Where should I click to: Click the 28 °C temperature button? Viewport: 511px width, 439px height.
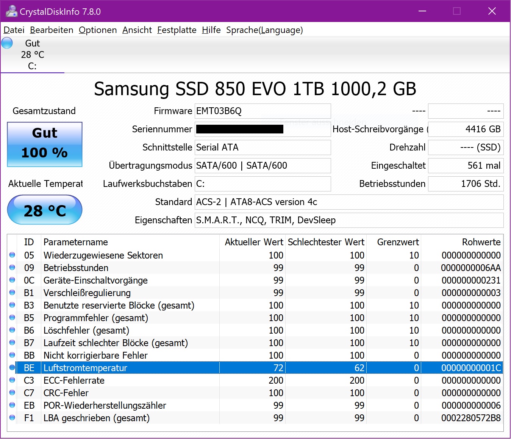pyautogui.click(x=45, y=210)
